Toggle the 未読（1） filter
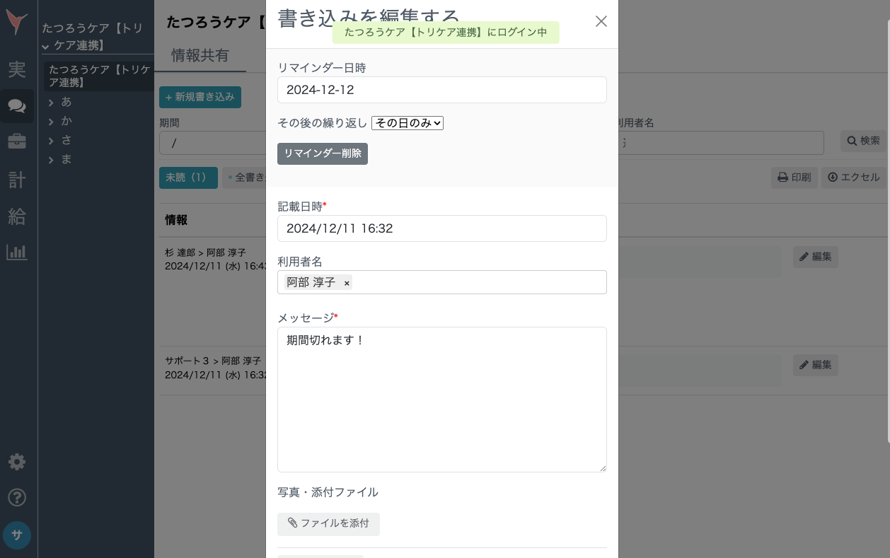The width and height of the screenshot is (890, 558). [x=188, y=178]
